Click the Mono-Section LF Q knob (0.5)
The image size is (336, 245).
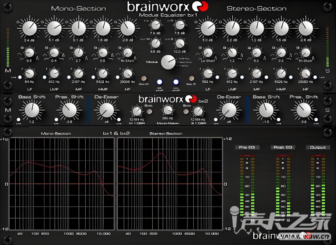pos(30,53)
